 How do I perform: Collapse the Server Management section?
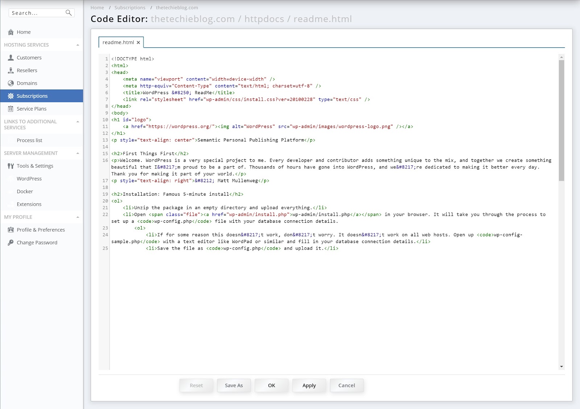tap(78, 153)
